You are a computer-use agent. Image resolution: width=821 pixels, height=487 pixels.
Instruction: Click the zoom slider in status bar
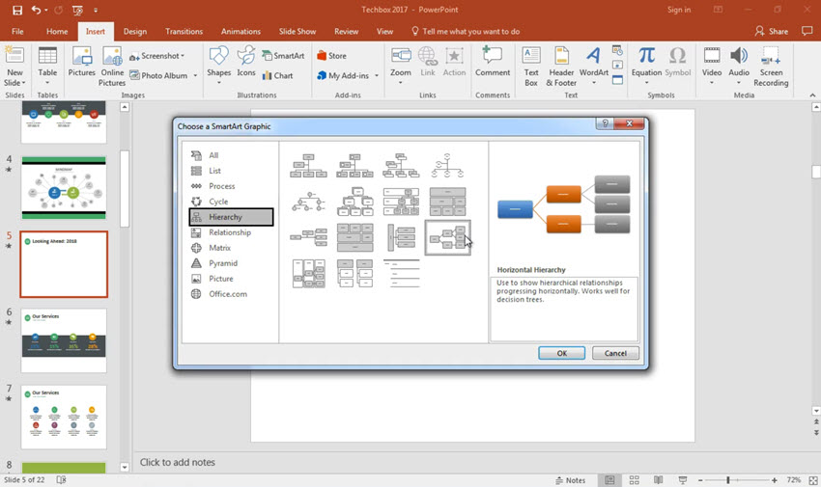click(727, 479)
